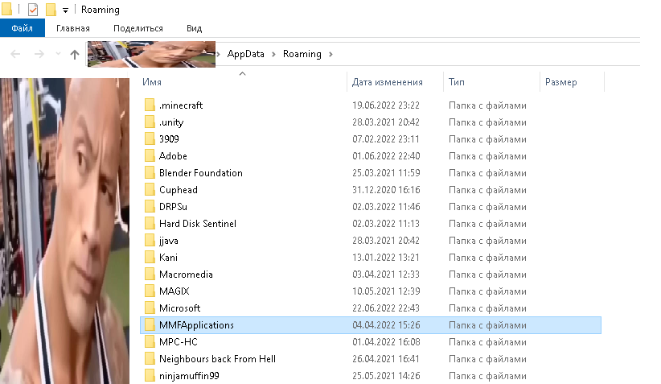
Task: Sort files by Дата изменения column
Action: point(387,82)
